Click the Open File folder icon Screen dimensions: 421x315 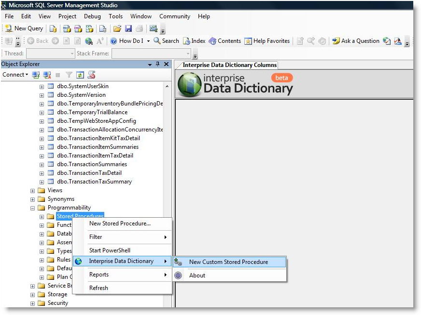click(x=117, y=28)
